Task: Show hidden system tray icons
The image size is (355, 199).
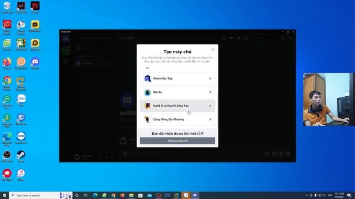Action: pos(307,195)
